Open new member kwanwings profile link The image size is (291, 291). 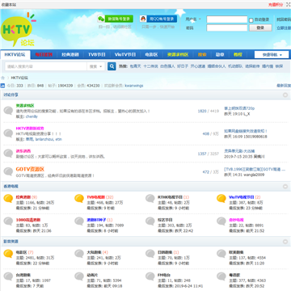(134, 86)
